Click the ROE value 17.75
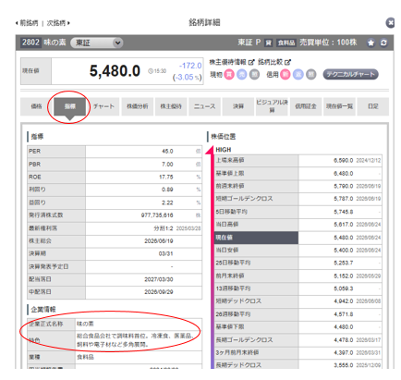Screen dimensions: 401x380 [x=166, y=177]
